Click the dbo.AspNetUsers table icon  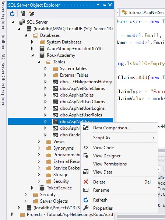[x=55, y=122]
